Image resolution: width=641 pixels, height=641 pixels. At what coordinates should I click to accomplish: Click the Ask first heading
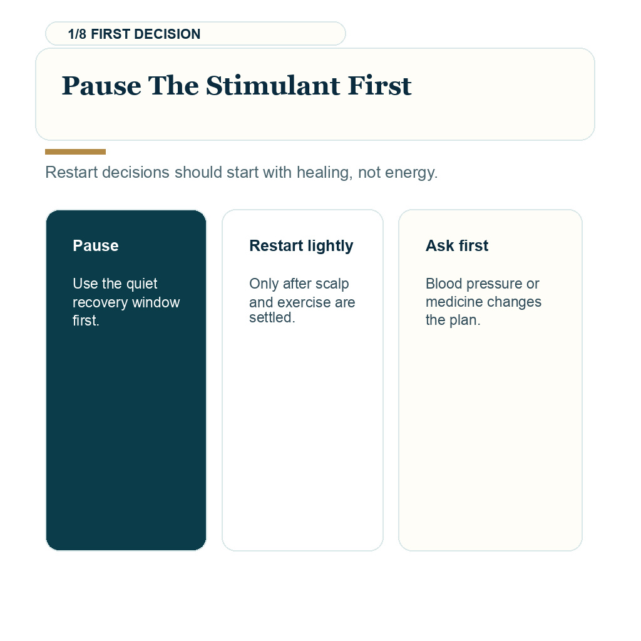(457, 245)
